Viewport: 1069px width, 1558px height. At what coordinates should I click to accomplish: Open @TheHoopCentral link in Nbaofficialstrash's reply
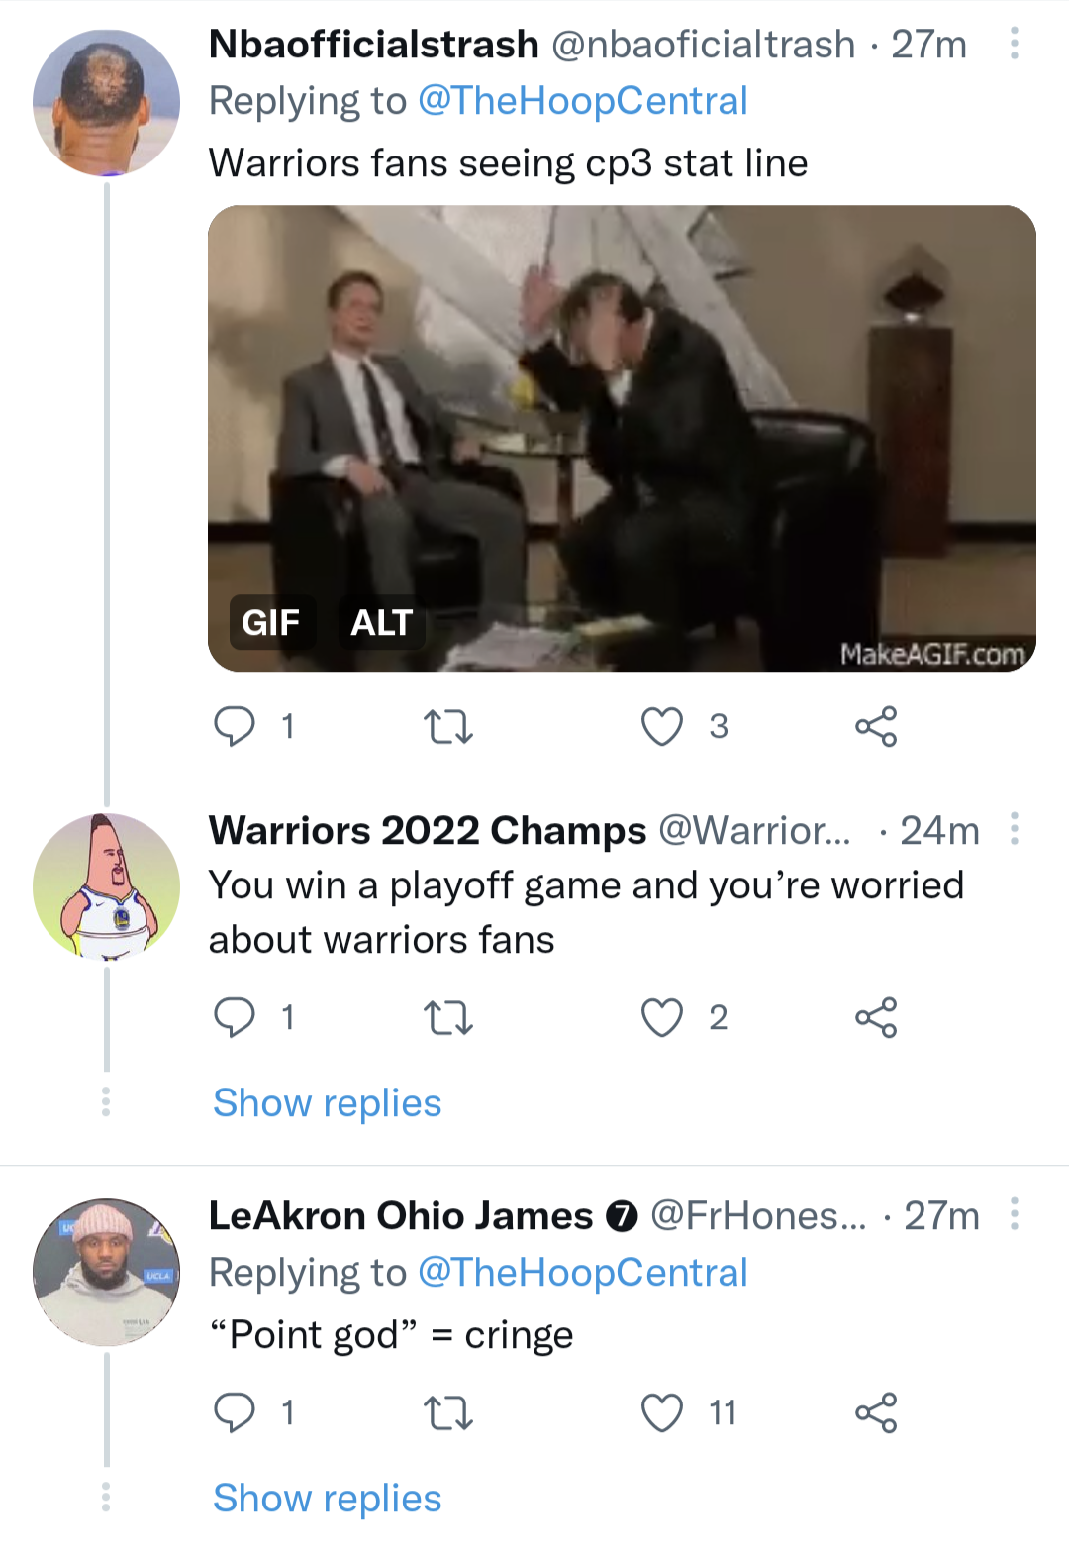click(x=582, y=101)
